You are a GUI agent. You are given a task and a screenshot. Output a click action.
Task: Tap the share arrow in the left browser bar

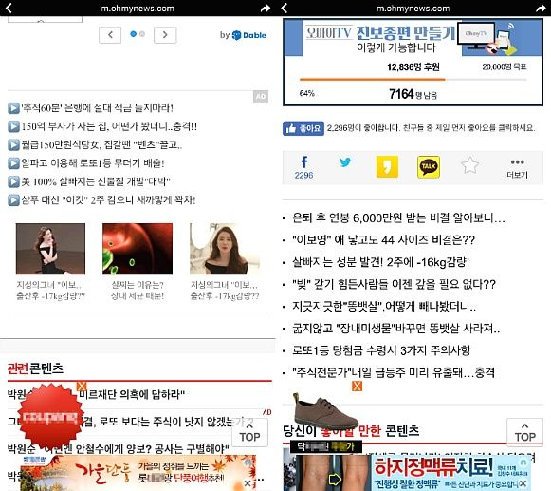[x=266, y=9]
